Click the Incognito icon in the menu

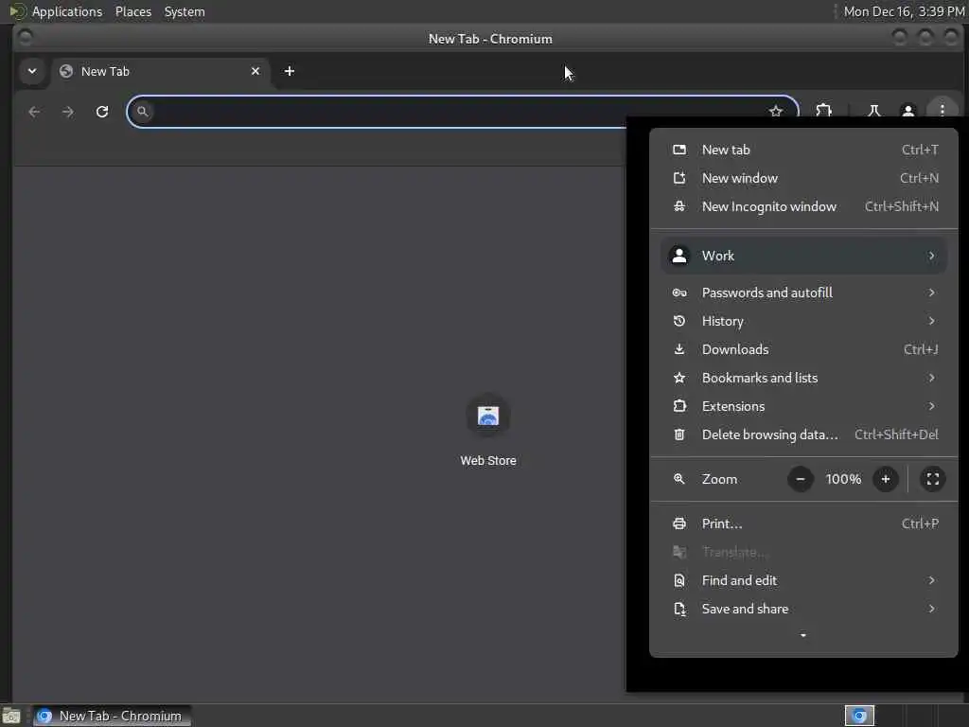pyautogui.click(x=679, y=206)
